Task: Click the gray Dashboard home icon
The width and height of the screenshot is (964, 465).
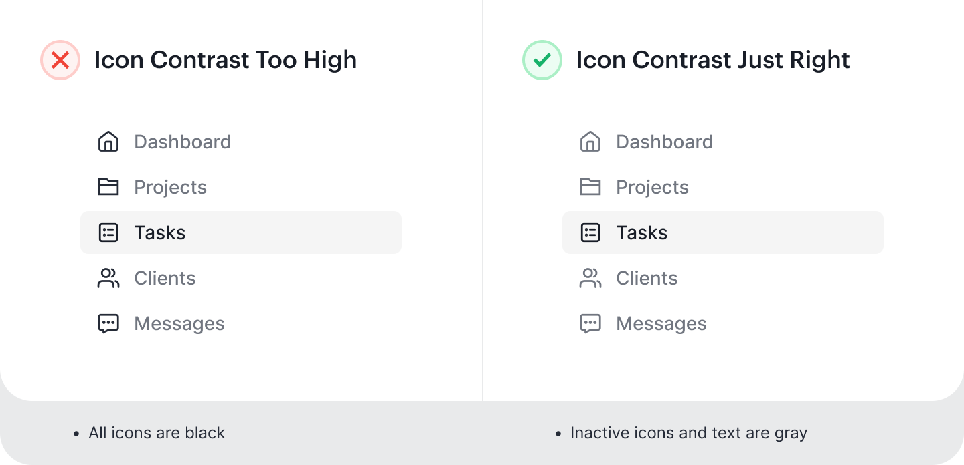Action: tap(590, 142)
